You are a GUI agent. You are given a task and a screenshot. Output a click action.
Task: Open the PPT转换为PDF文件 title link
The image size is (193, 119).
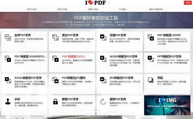click(x=169, y=56)
